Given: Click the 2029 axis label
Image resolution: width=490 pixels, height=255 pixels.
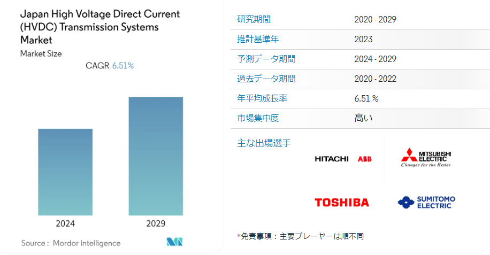Looking at the screenshot, I should coord(156,223).
